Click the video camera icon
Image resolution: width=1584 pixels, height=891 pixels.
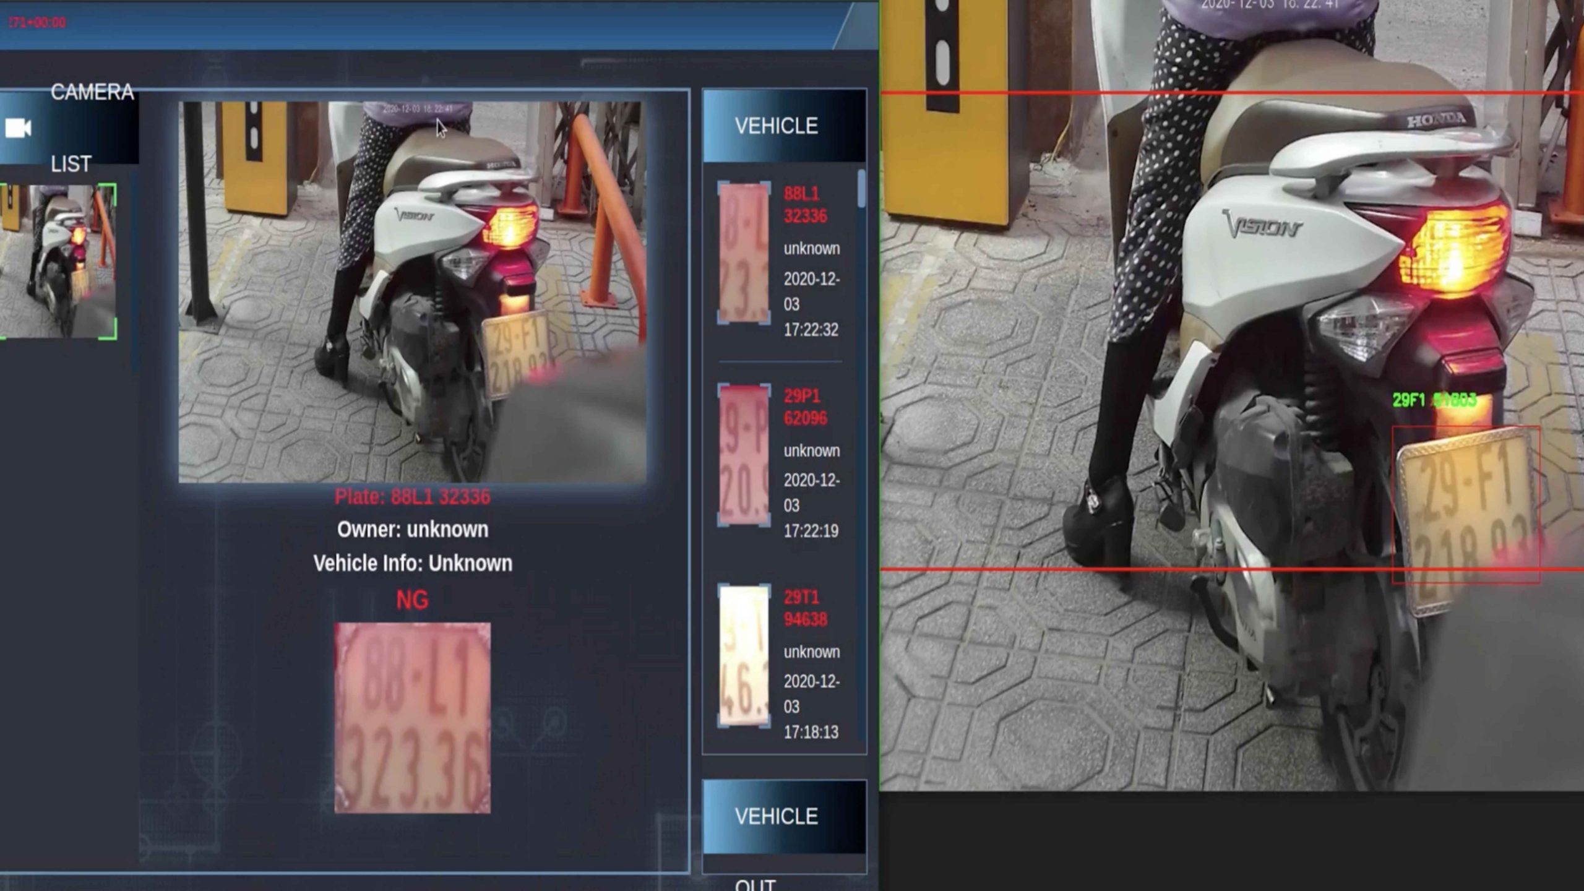click(x=18, y=128)
